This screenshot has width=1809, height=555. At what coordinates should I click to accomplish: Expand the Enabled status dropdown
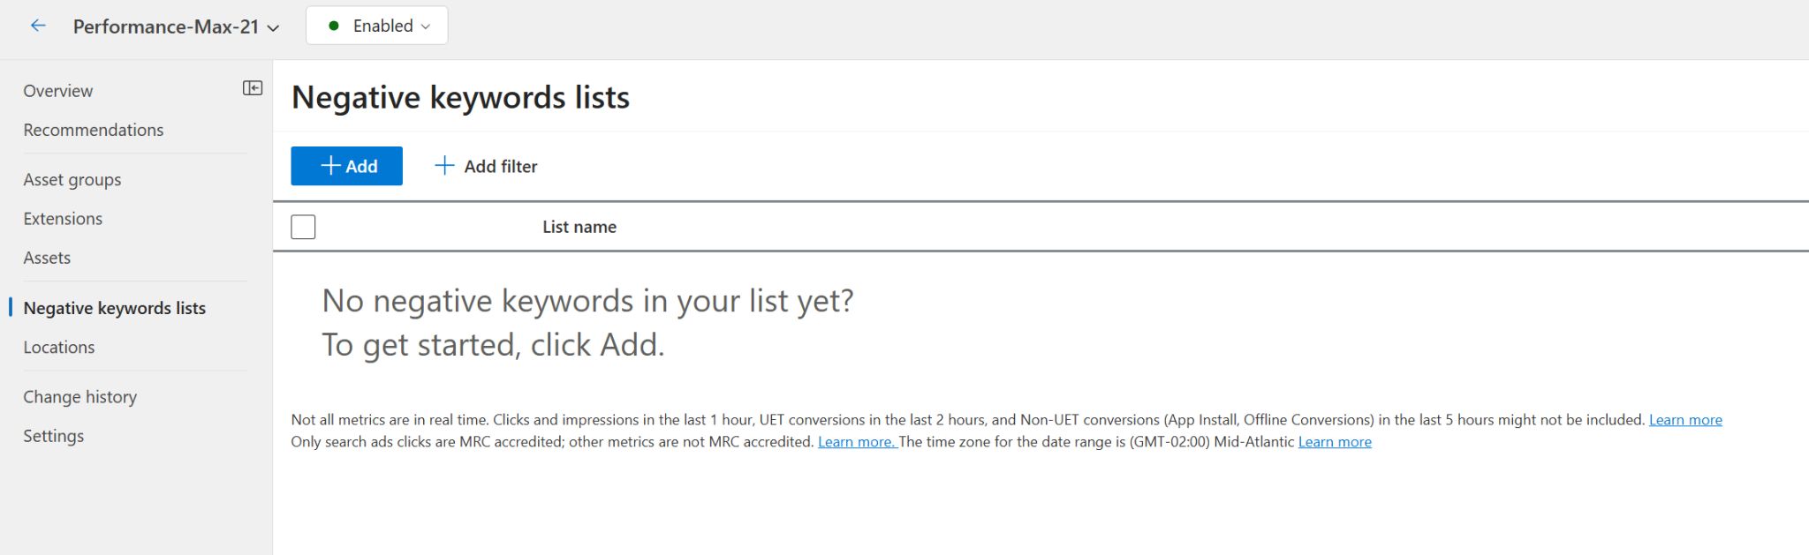377,26
